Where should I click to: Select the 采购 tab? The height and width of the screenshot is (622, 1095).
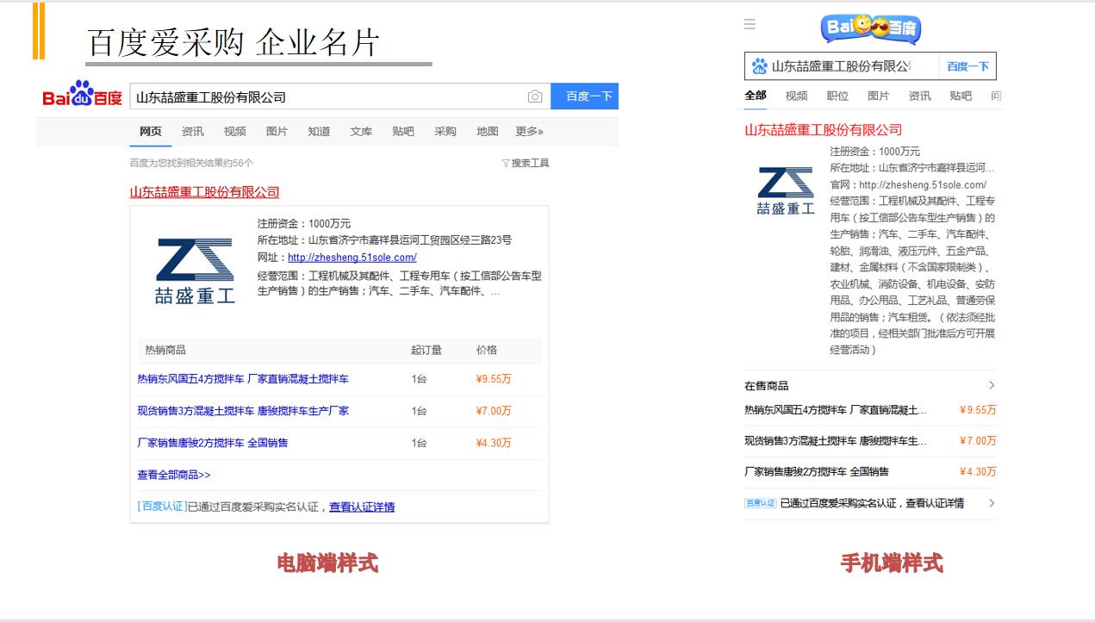pos(445,132)
